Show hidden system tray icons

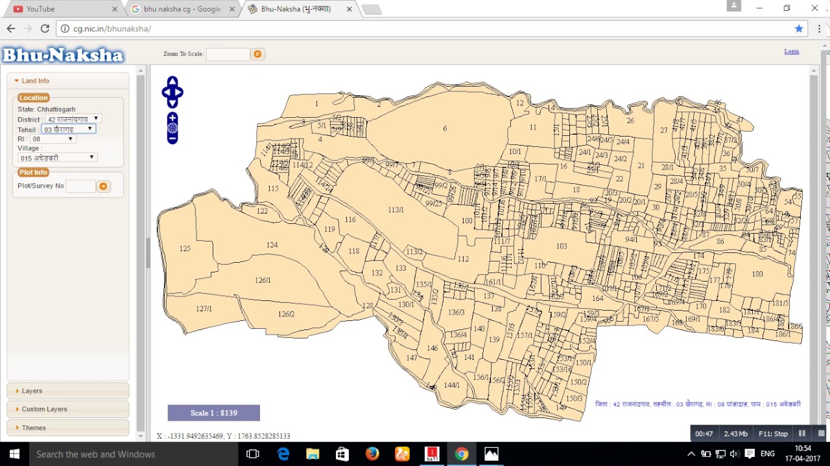pyautogui.click(x=691, y=454)
